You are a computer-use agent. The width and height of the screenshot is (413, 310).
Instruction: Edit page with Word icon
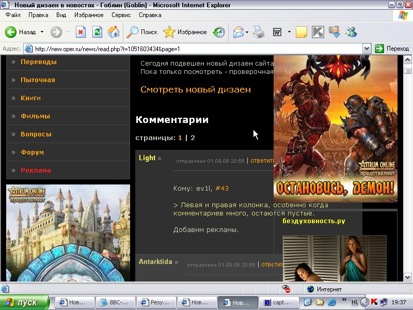click(277, 32)
